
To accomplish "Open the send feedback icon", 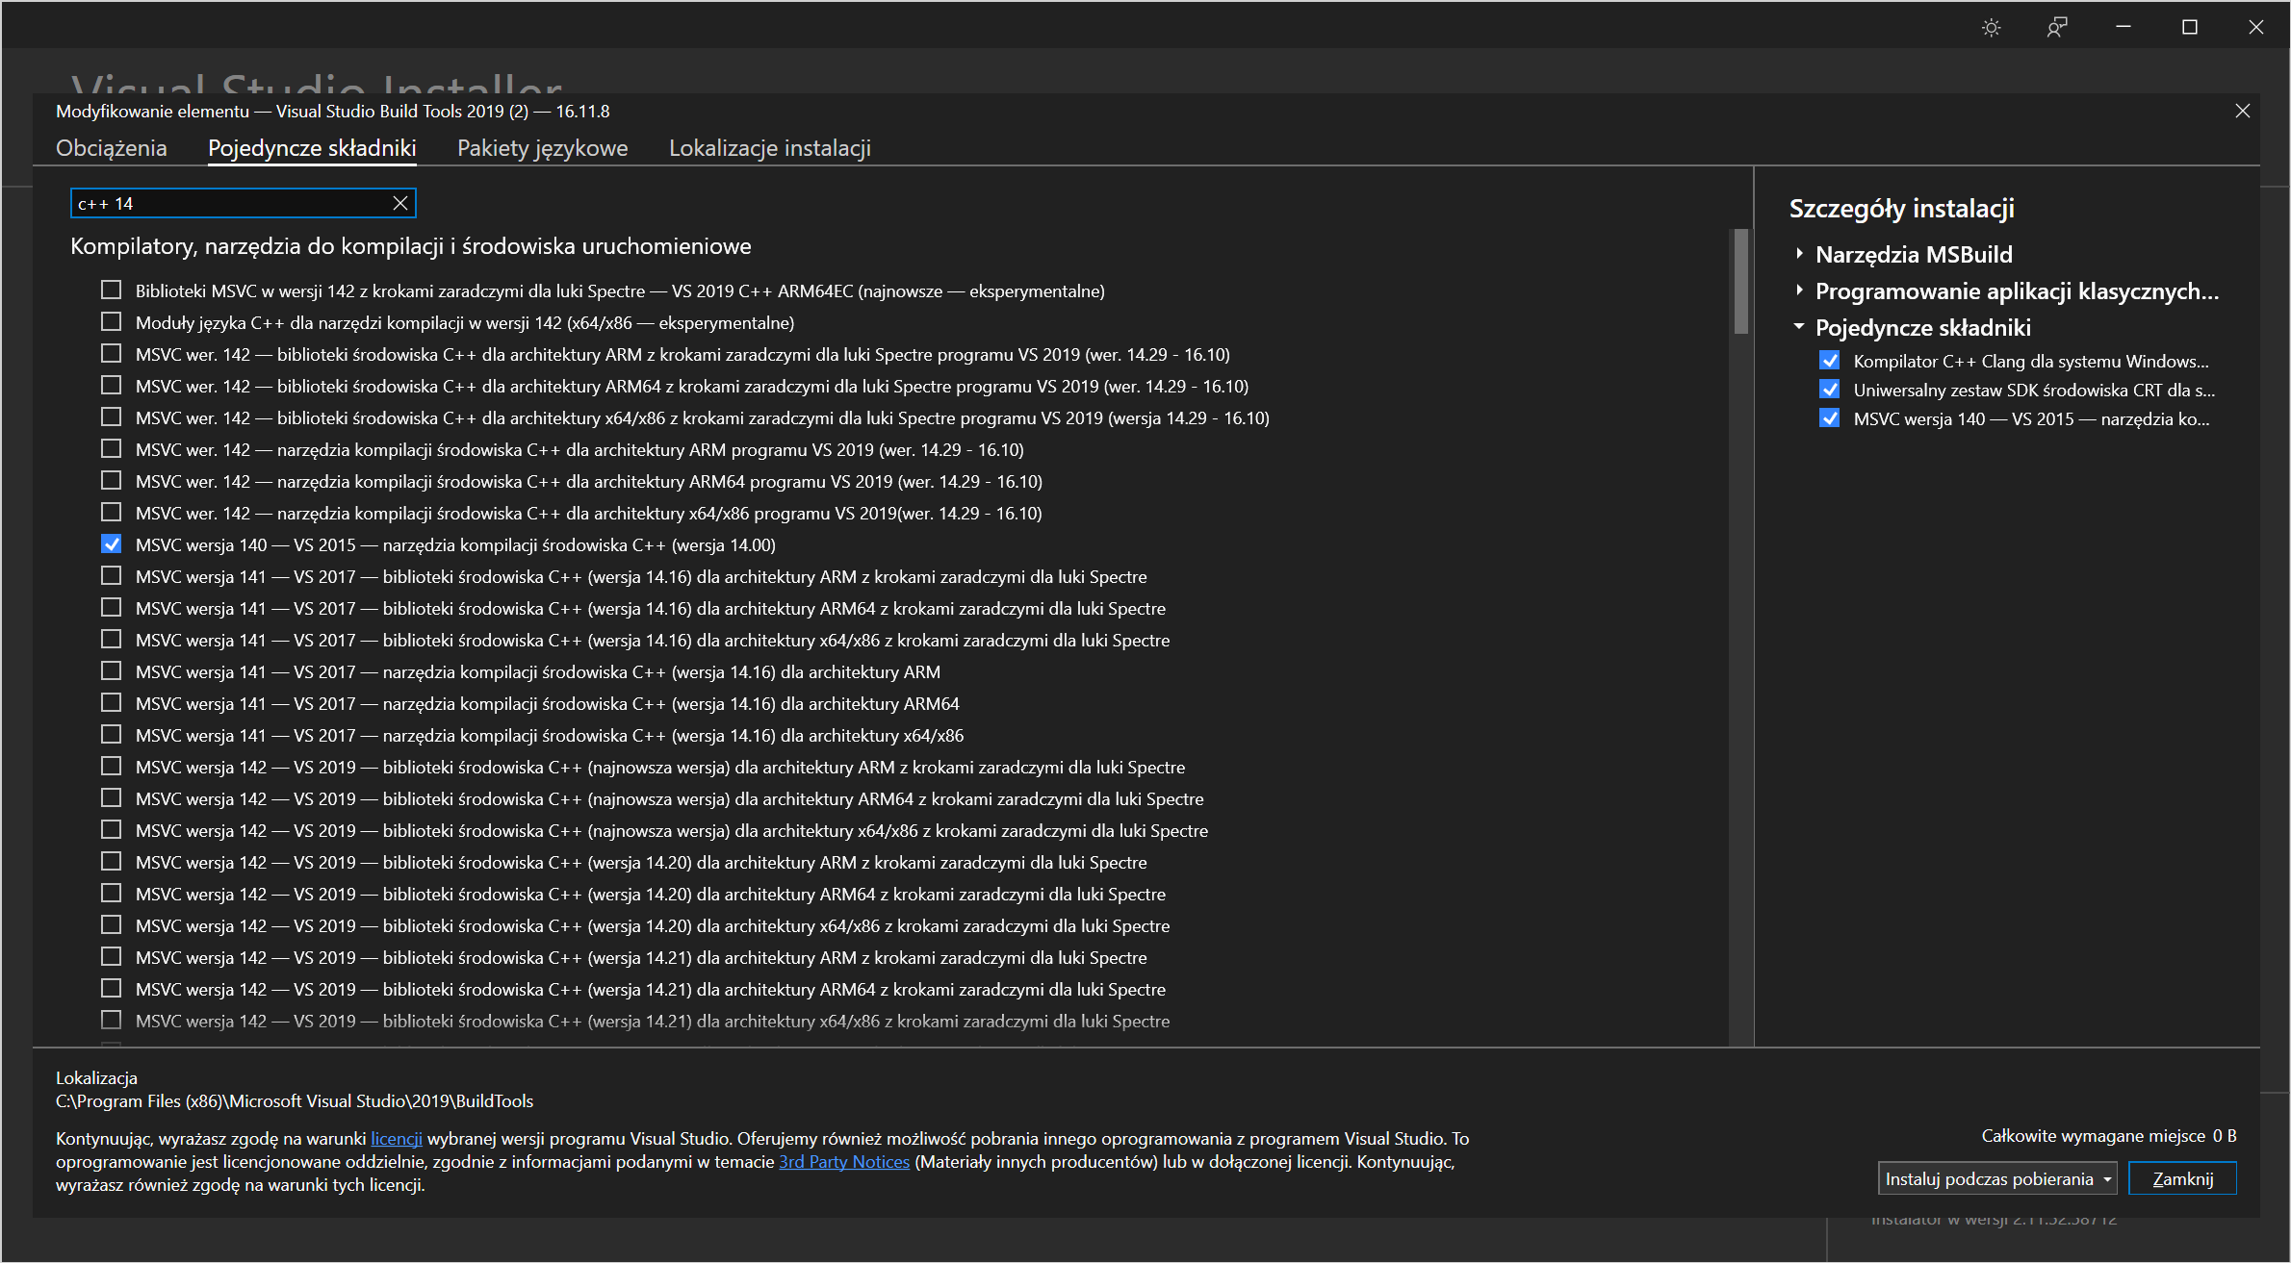I will [2056, 28].
